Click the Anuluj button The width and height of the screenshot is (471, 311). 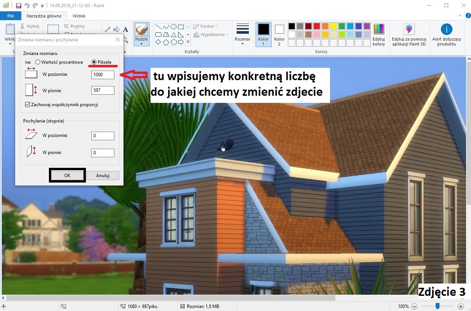click(103, 175)
